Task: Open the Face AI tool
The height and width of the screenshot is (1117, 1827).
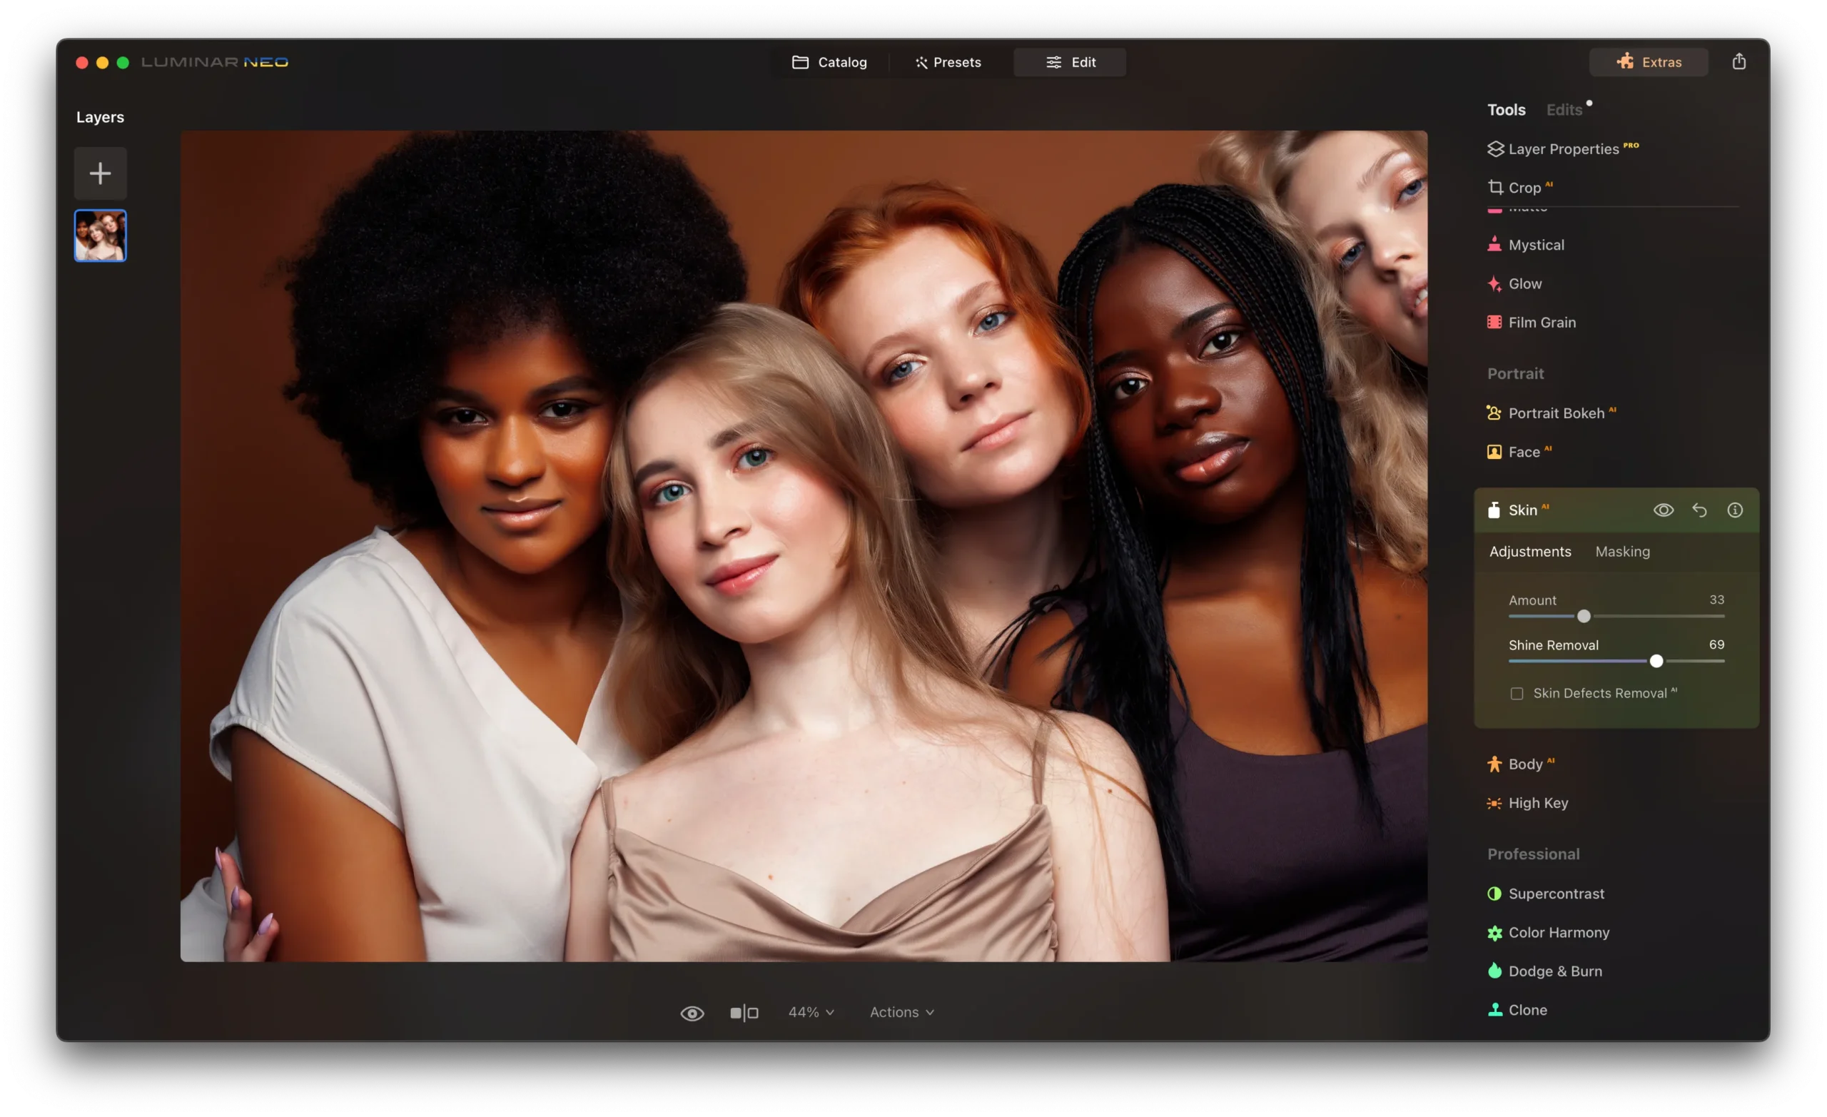Action: [1527, 451]
